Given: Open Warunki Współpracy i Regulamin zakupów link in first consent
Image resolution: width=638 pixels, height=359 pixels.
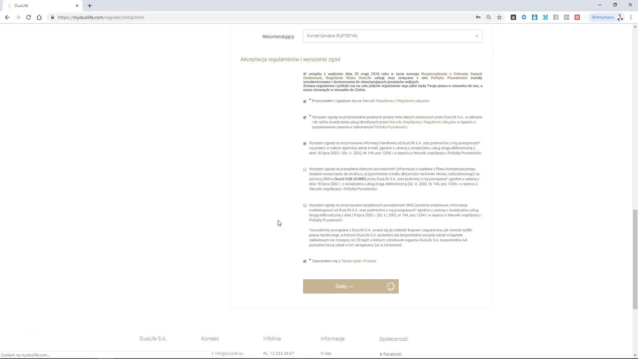Looking at the screenshot, I should [396, 101].
